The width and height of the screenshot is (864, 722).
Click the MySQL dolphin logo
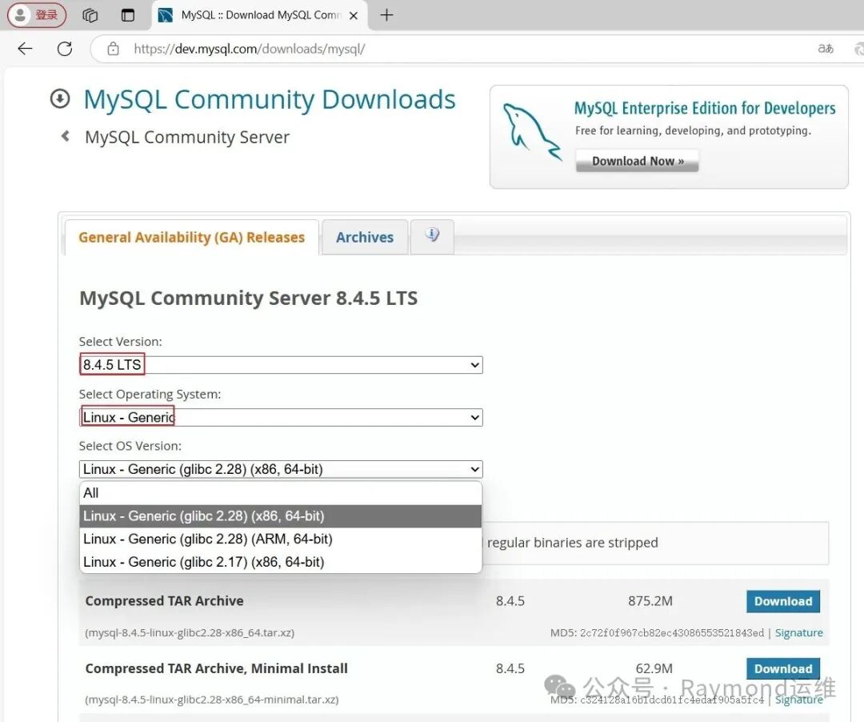tap(532, 132)
